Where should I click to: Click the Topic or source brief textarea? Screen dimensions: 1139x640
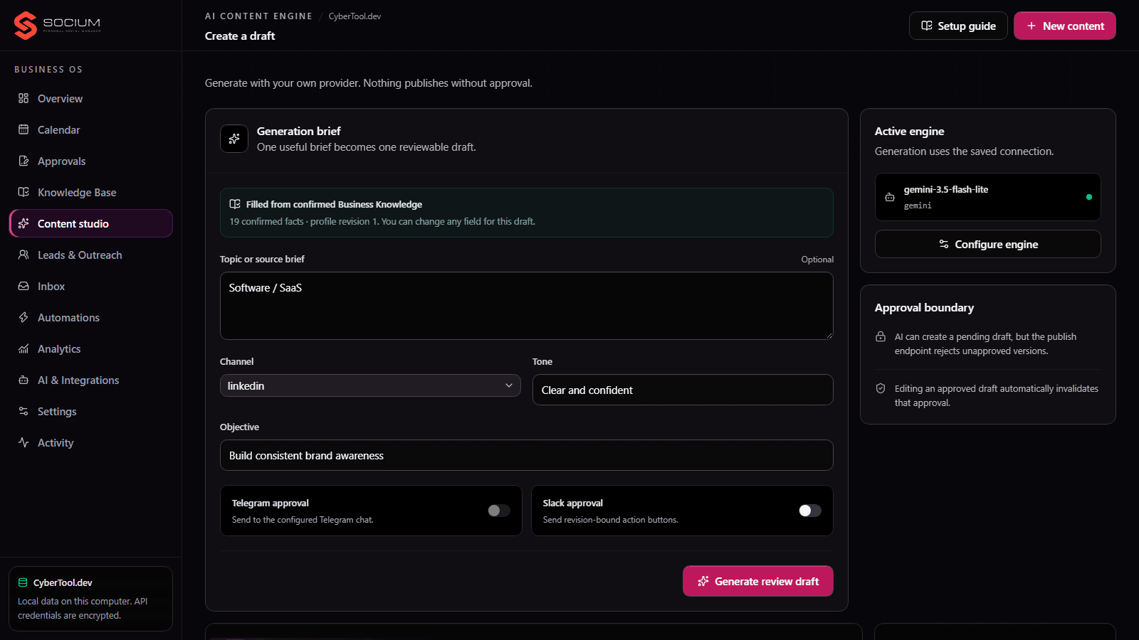[527, 306]
